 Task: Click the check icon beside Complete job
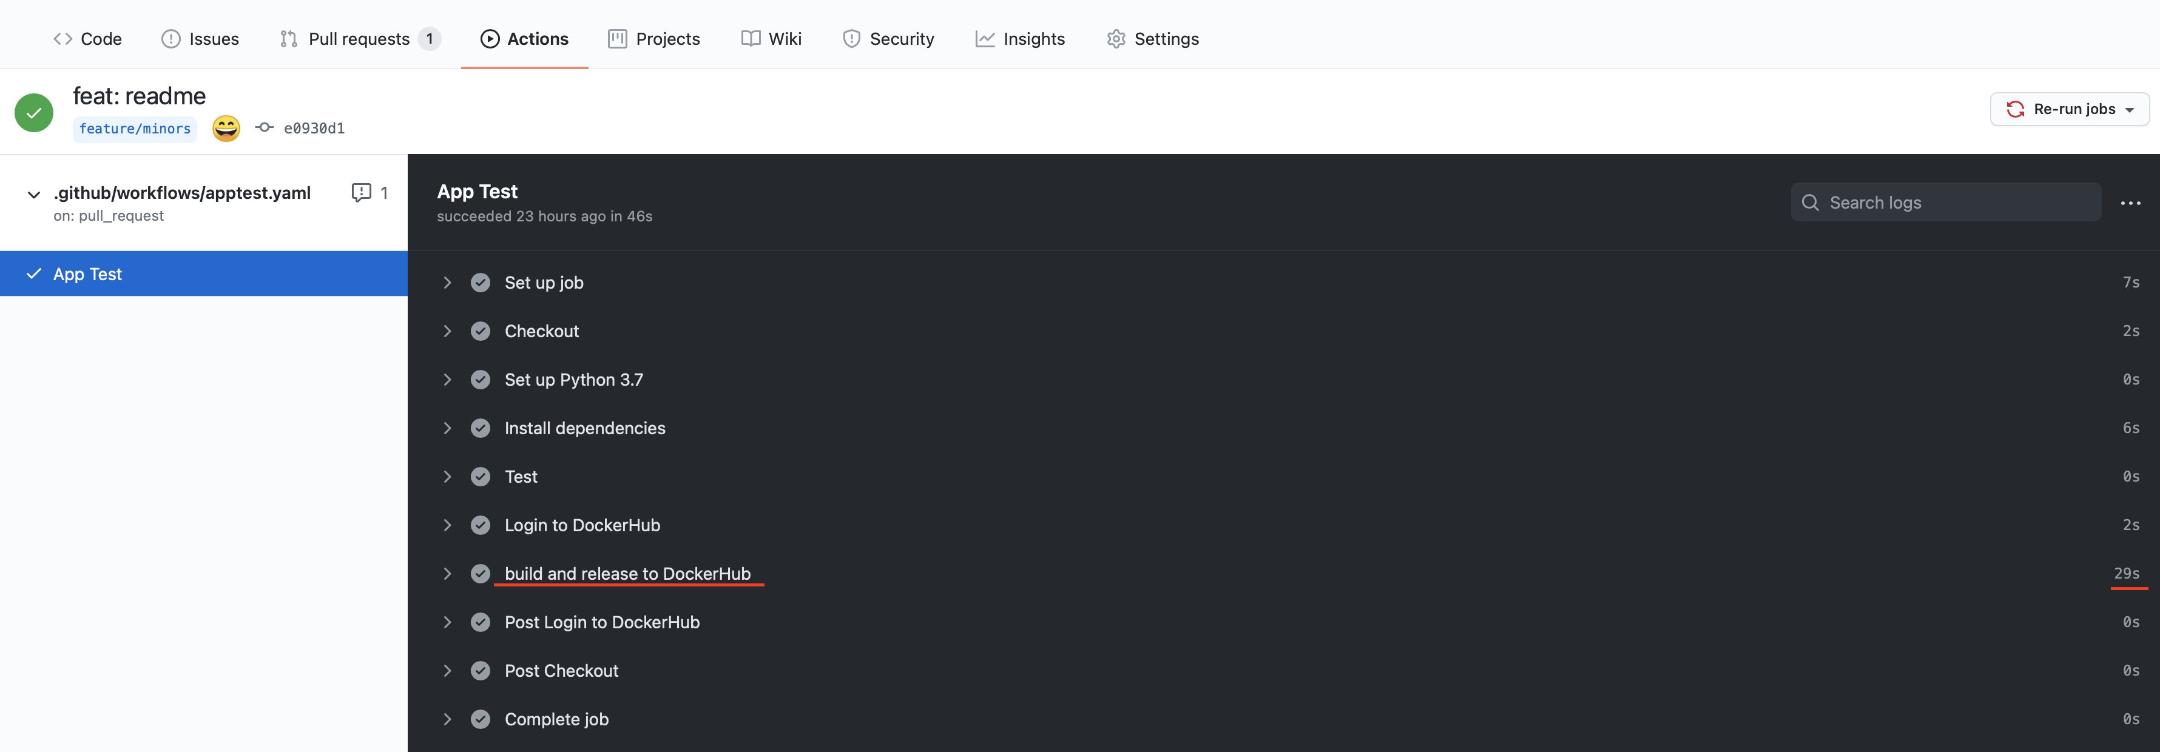(481, 719)
